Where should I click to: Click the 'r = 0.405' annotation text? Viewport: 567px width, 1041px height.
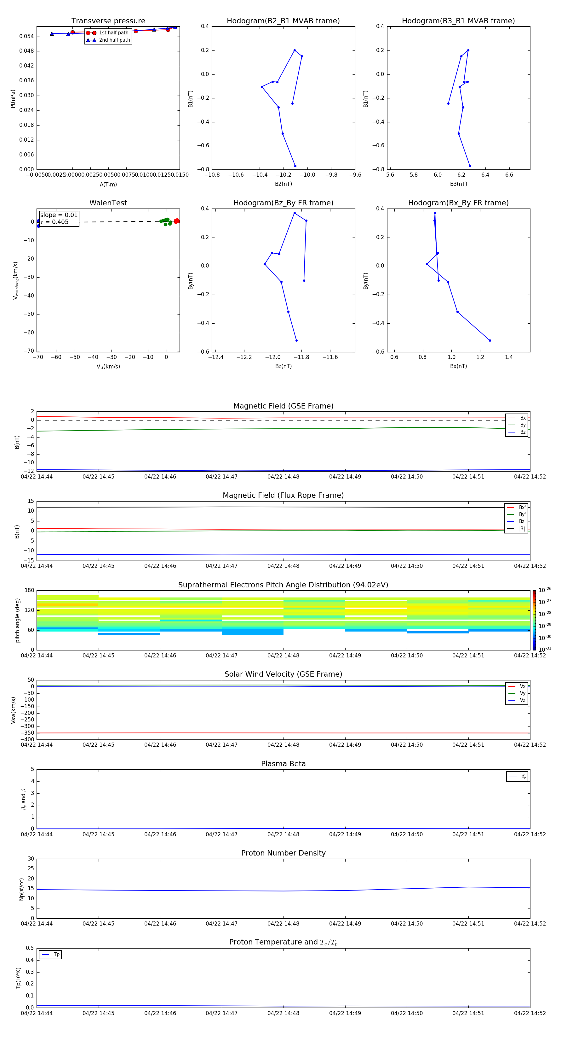[x=54, y=222]
